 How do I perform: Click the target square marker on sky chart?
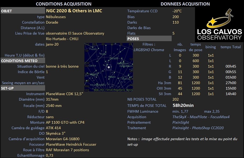(109, 67)
